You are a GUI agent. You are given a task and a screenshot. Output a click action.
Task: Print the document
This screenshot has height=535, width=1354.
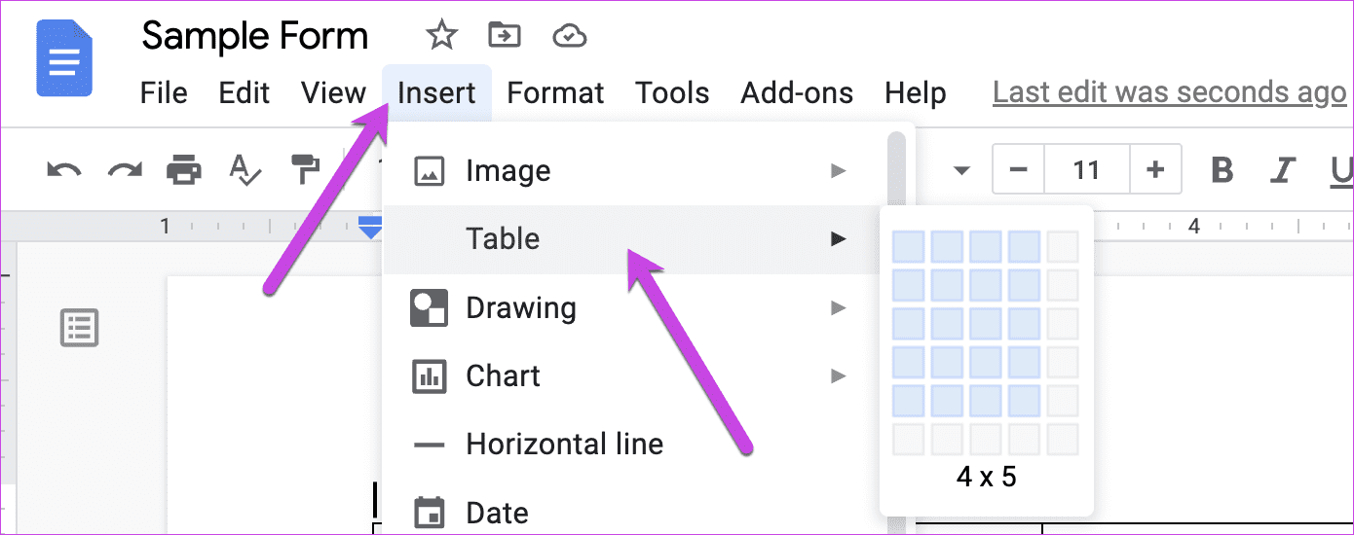coord(184,170)
